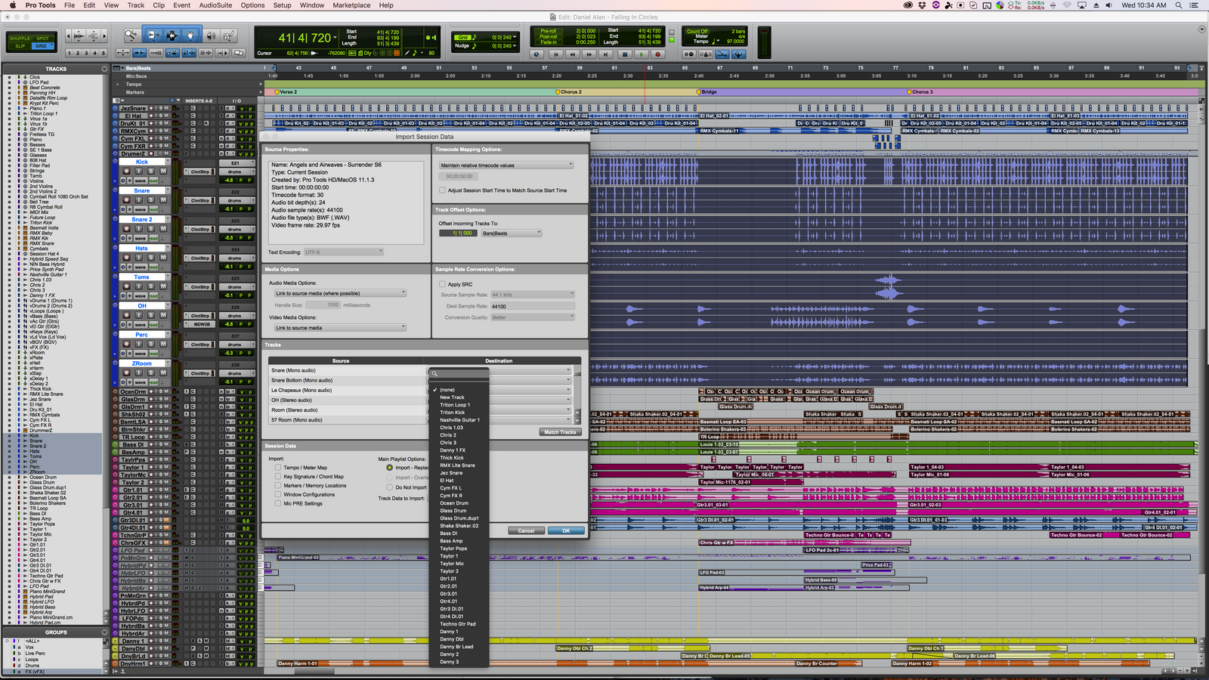Check Tempo / Meter Map import option
This screenshot has height=680, width=1209.
tap(278, 468)
